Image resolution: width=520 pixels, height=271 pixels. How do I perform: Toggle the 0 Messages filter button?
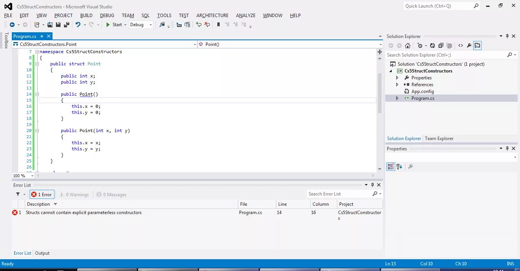click(x=112, y=194)
